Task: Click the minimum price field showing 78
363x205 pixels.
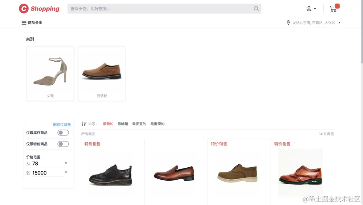Action: pyautogui.click(x=48, y=164)
